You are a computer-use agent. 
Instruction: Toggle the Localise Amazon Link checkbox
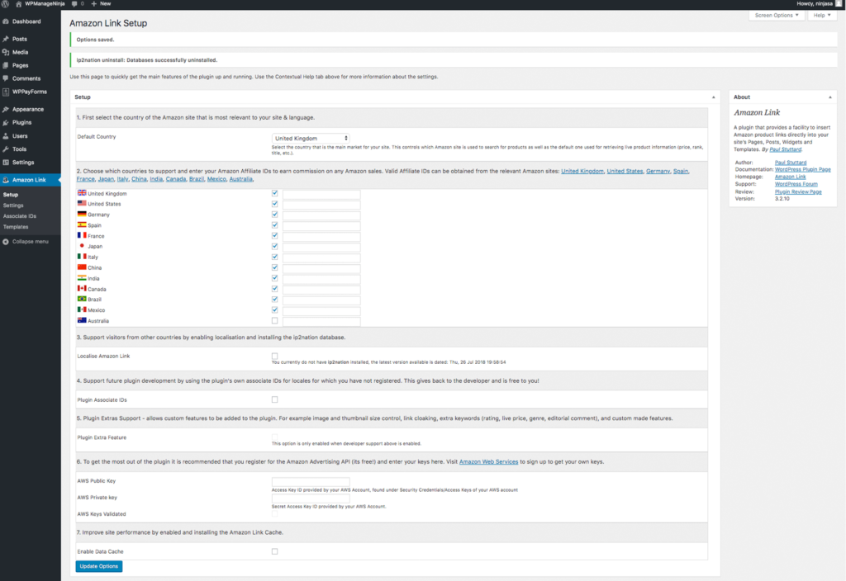point(274,356)
